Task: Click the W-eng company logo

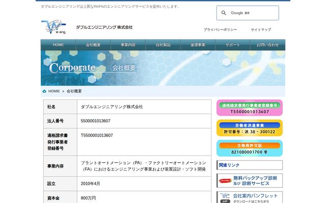Action: [x=53, y=27]
